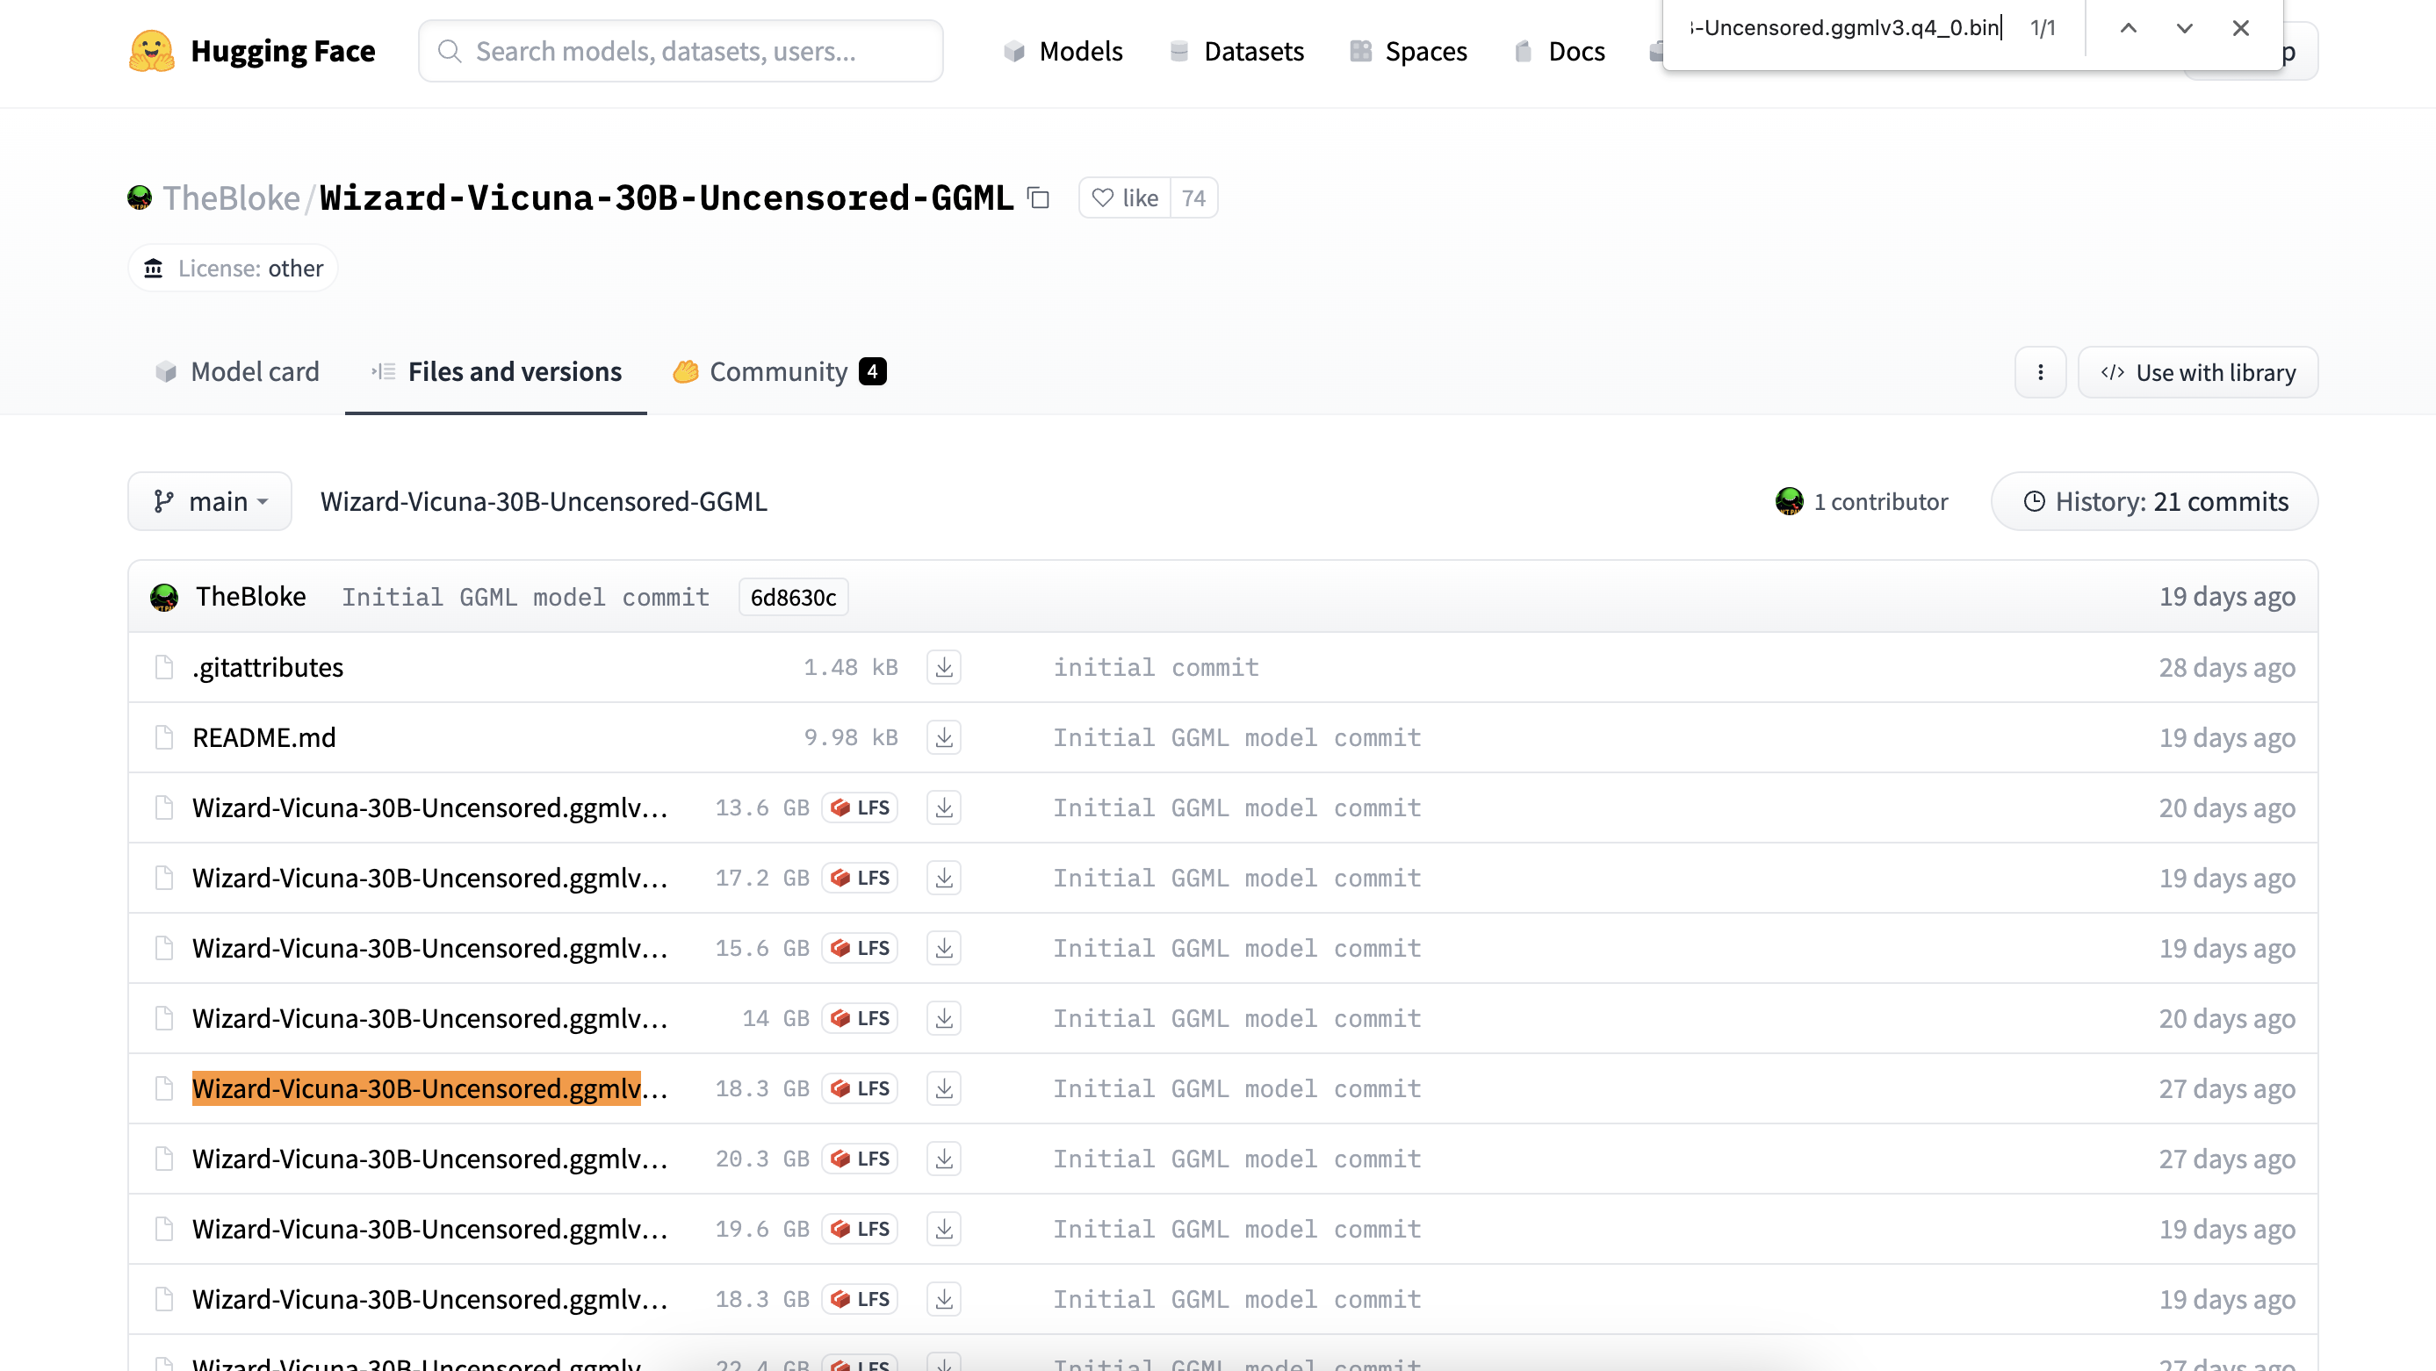
Task: Open the Community tab
Action: (779, 371)
